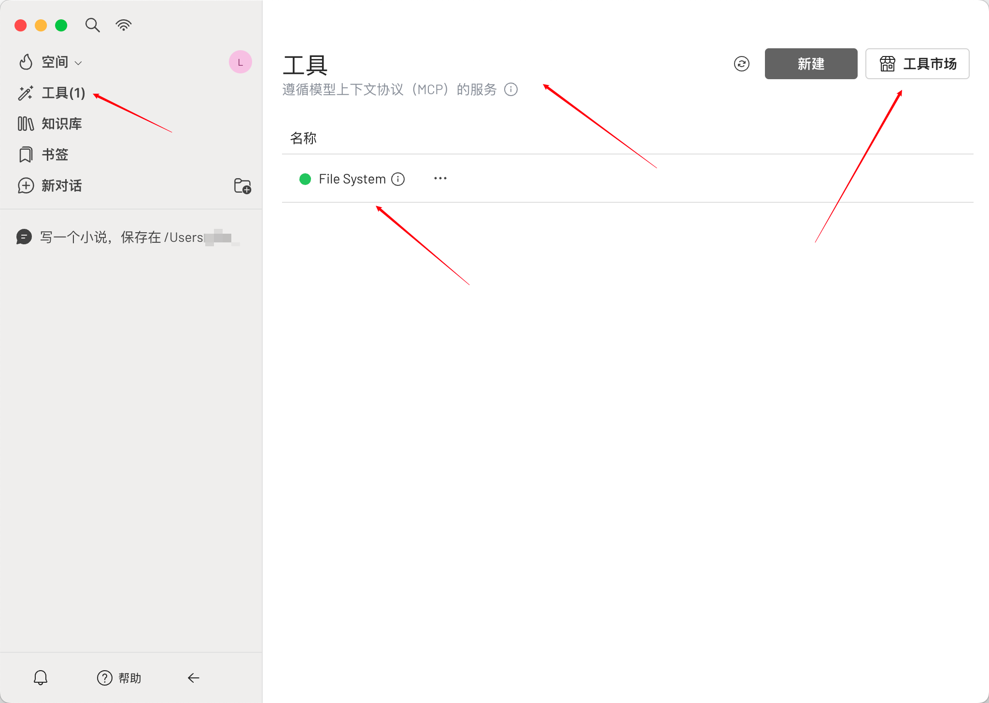
Task: Click the green File System status dot
Action: coord(305,179)
